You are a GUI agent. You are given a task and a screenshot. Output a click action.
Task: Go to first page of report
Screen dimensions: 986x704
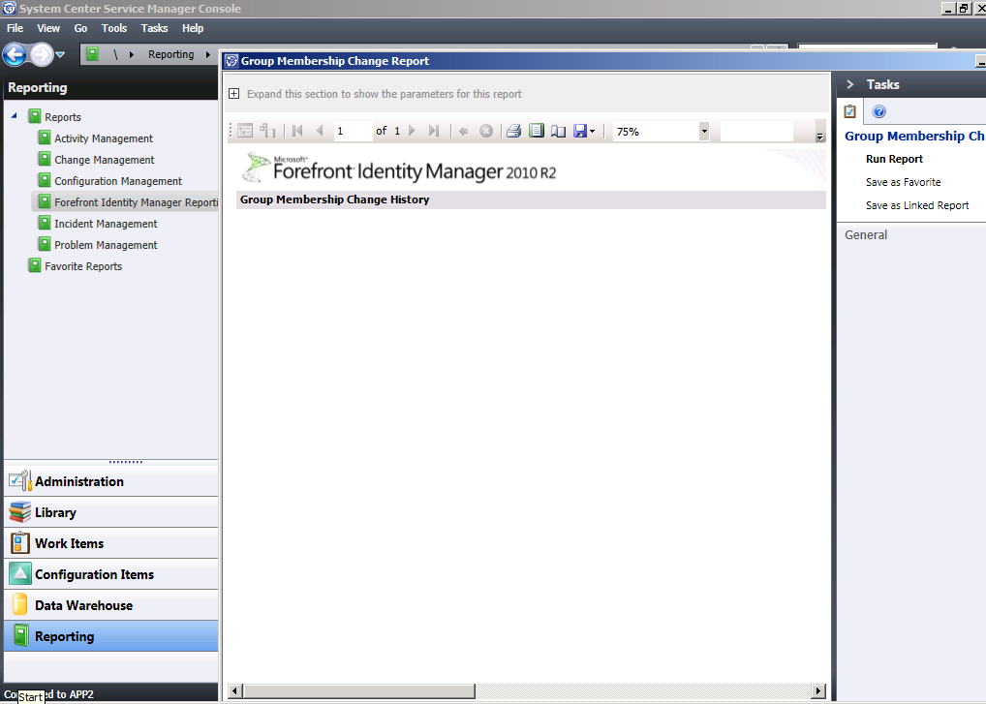coord(298,131)
